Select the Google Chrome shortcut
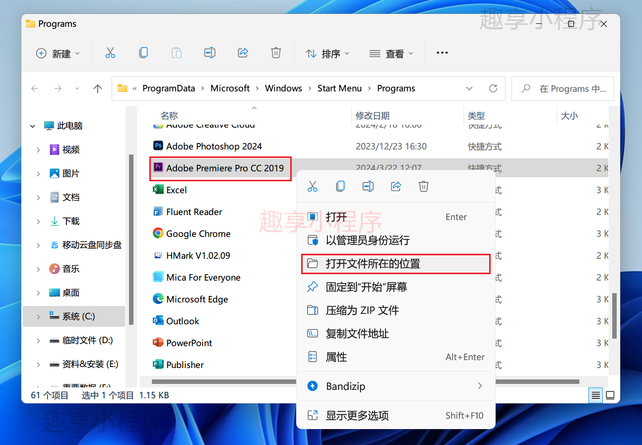The image size is (642, 445). [x=198, y=233]
